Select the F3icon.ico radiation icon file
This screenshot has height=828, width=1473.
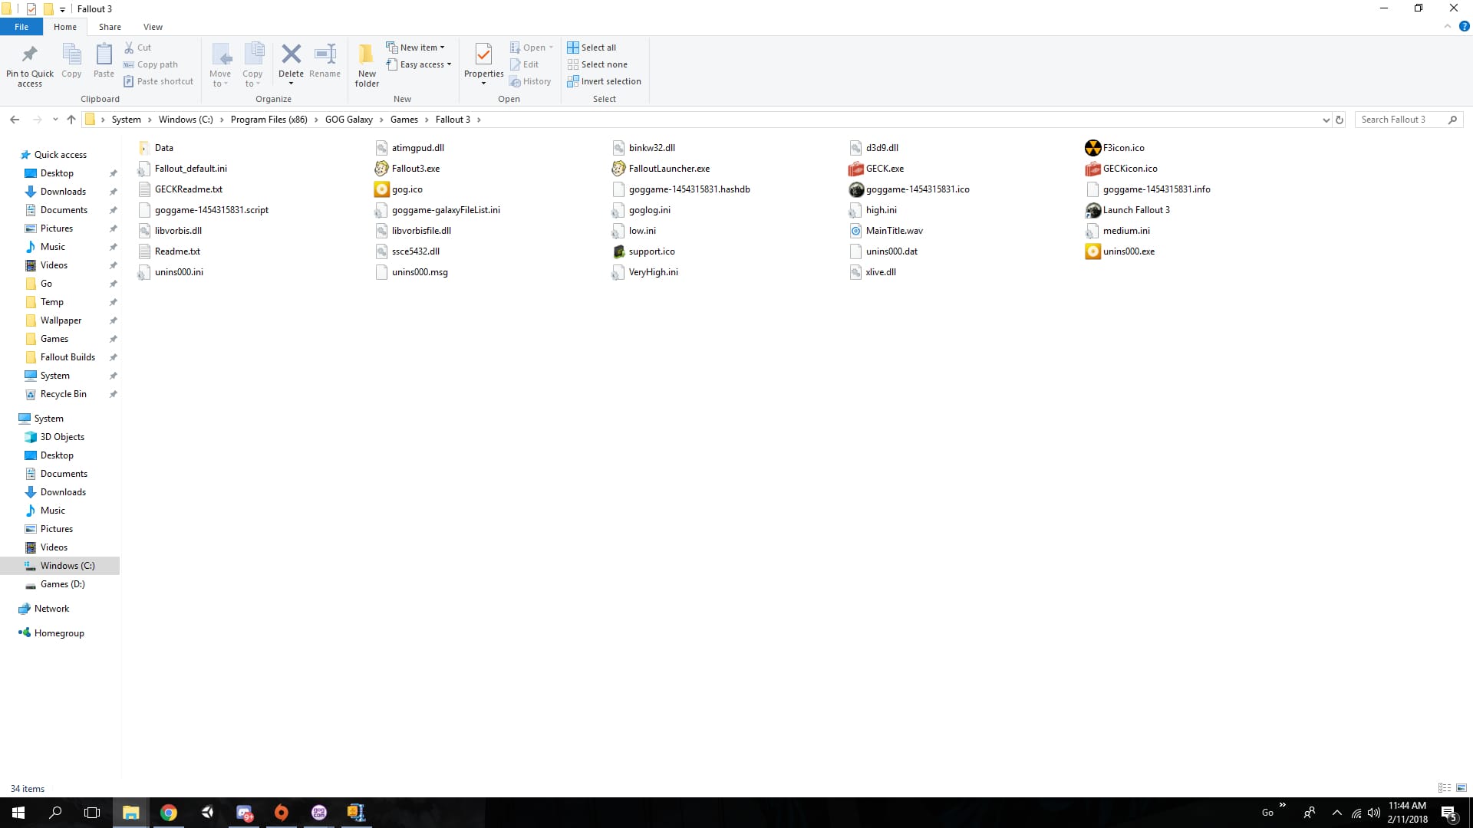1115,148
